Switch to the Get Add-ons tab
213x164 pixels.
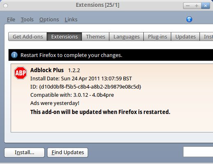pyautogui.click(x=28, y=36)
